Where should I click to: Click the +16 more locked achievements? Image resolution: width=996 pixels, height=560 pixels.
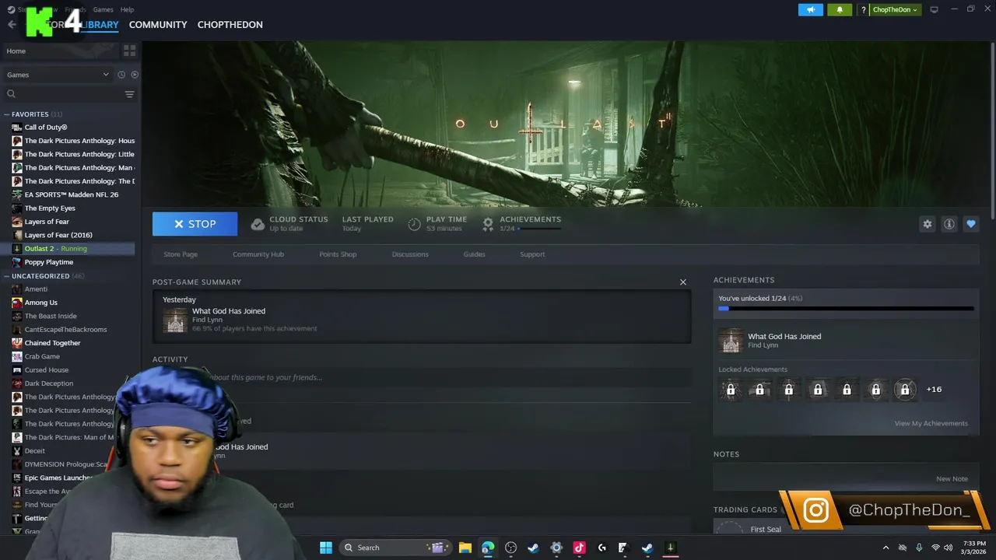click(934, 390)
